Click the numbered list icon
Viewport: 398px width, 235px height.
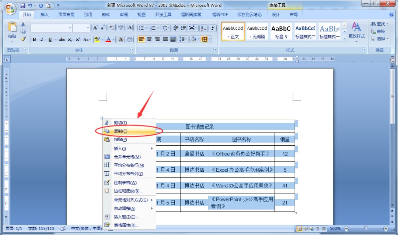click(x=153, y=28)
